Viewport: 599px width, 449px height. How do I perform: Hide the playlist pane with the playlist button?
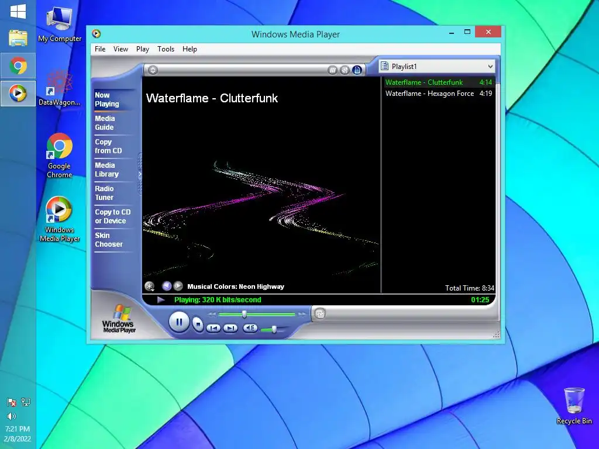[357, 70]
